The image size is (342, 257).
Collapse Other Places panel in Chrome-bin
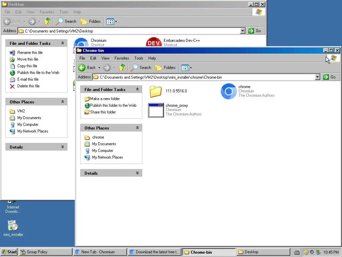[137, 127]
